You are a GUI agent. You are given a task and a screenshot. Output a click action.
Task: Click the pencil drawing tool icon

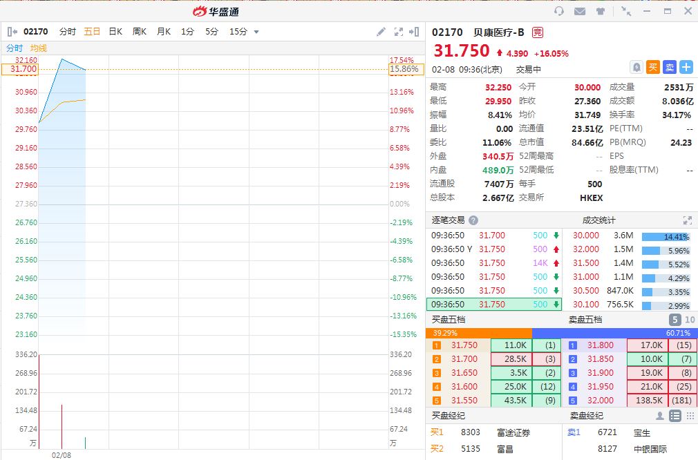381,32
